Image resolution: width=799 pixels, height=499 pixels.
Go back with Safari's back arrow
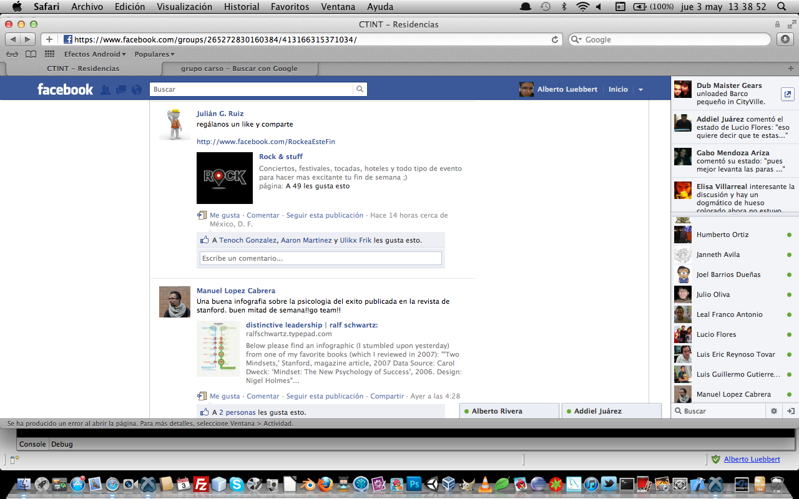[x=12, y=39]
